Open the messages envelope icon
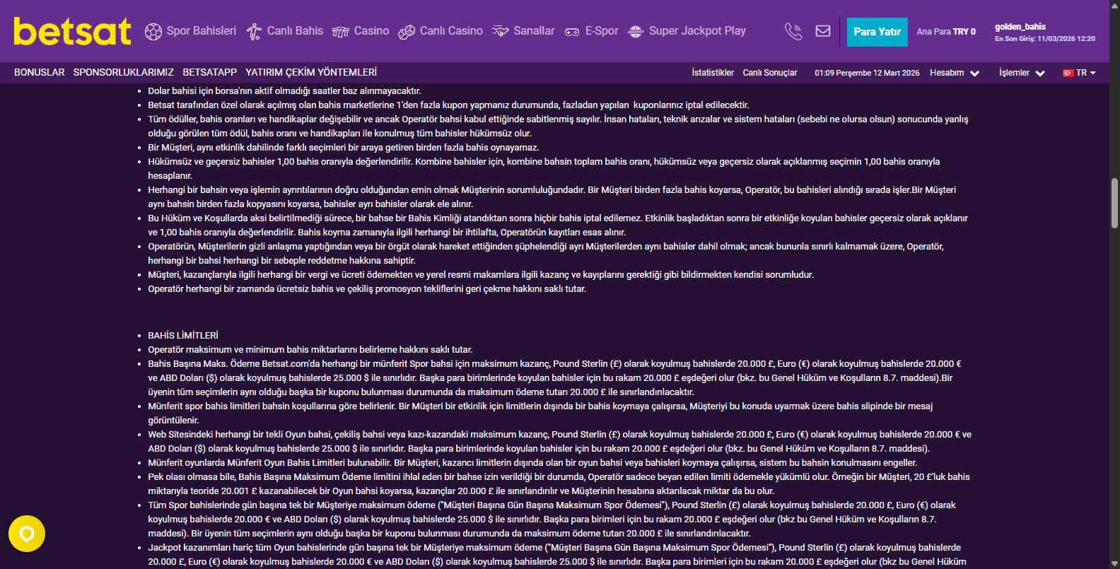This screenshot has width=1120, height=569. (823, 31)
